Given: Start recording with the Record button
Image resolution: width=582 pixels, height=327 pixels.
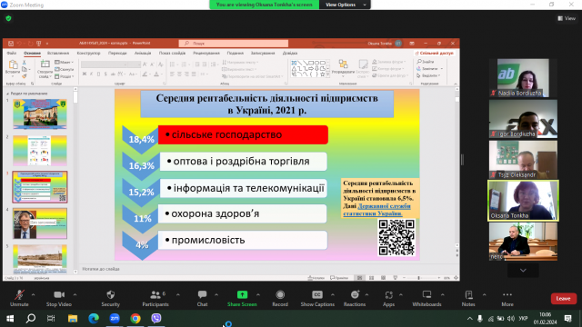Looking at the screenshot, I should point(280,294).
